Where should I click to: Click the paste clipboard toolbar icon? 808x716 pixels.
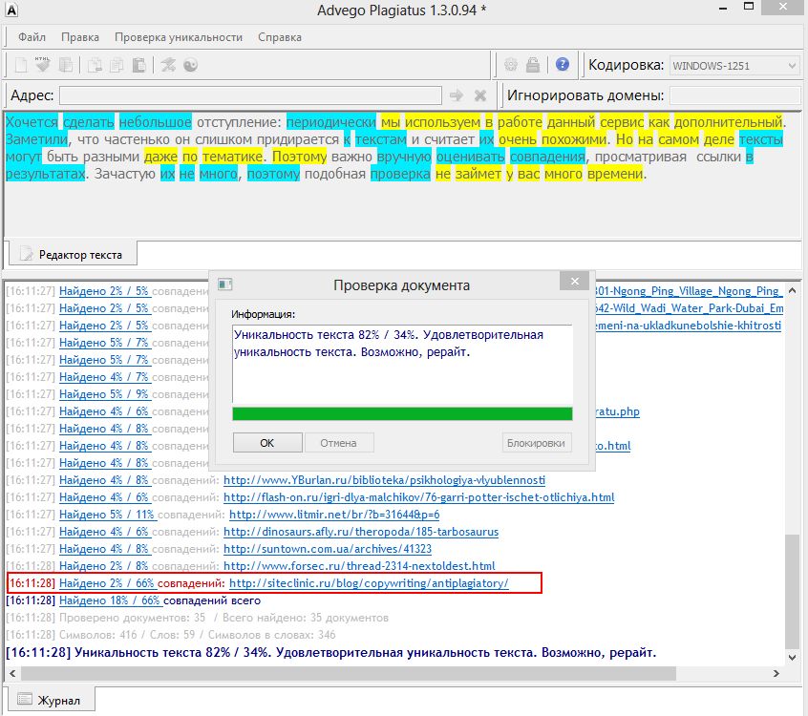pos(138,65)
